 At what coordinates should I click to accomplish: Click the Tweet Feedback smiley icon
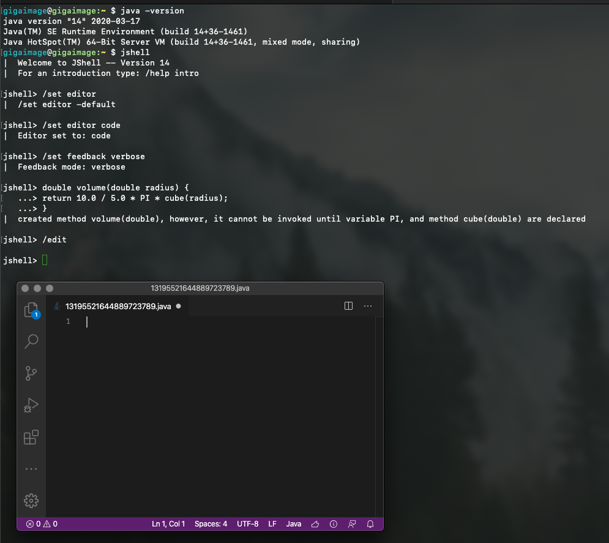(x=315, y=523)
